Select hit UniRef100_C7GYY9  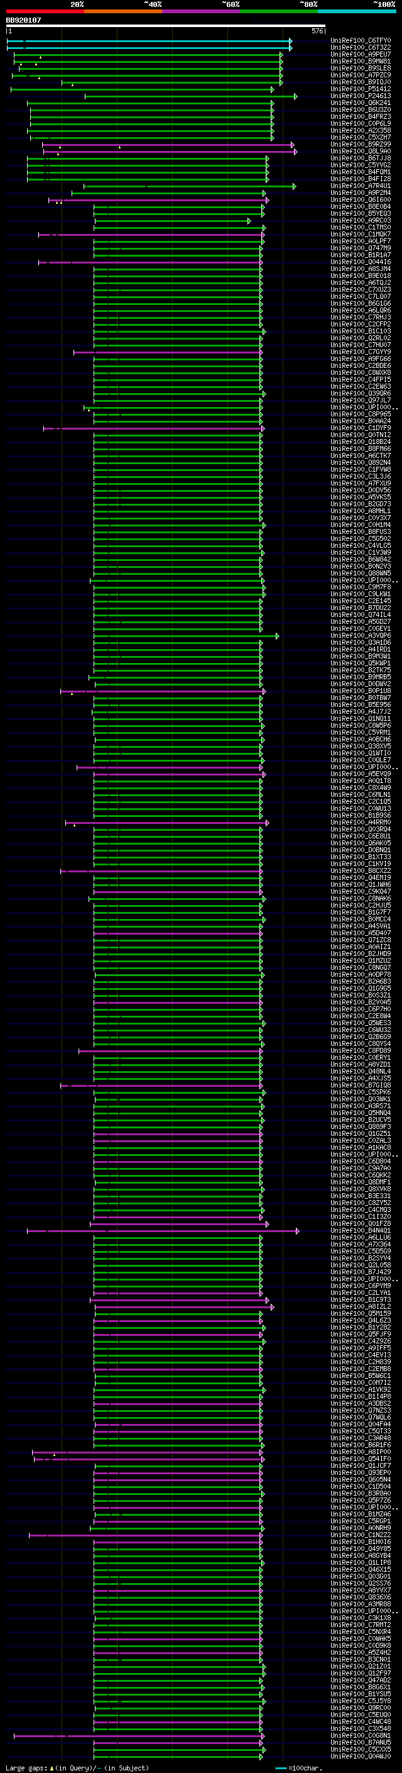(361, 352)
